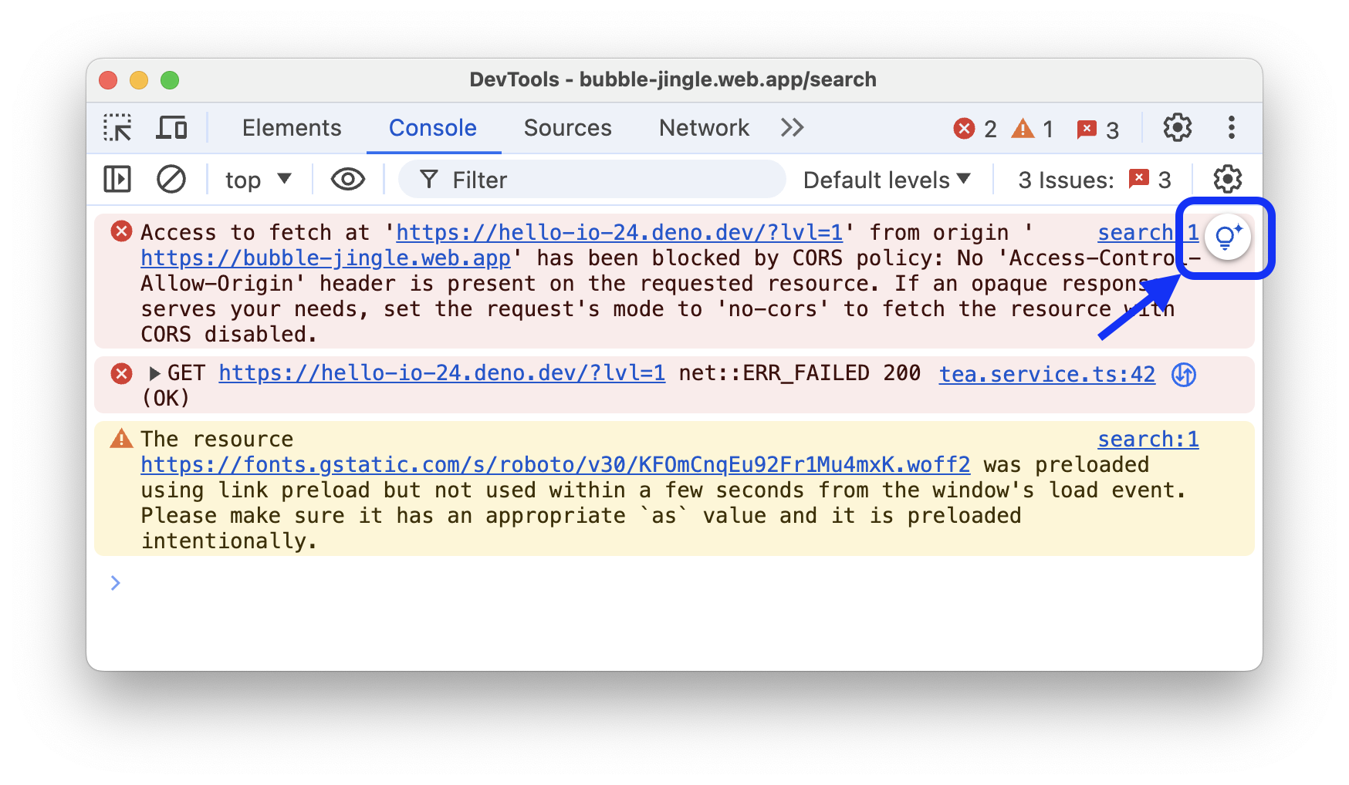Click the reveal-in-network circular icon on the GET error
Screen dimensions: 1349x785
tap(1183, 374)
